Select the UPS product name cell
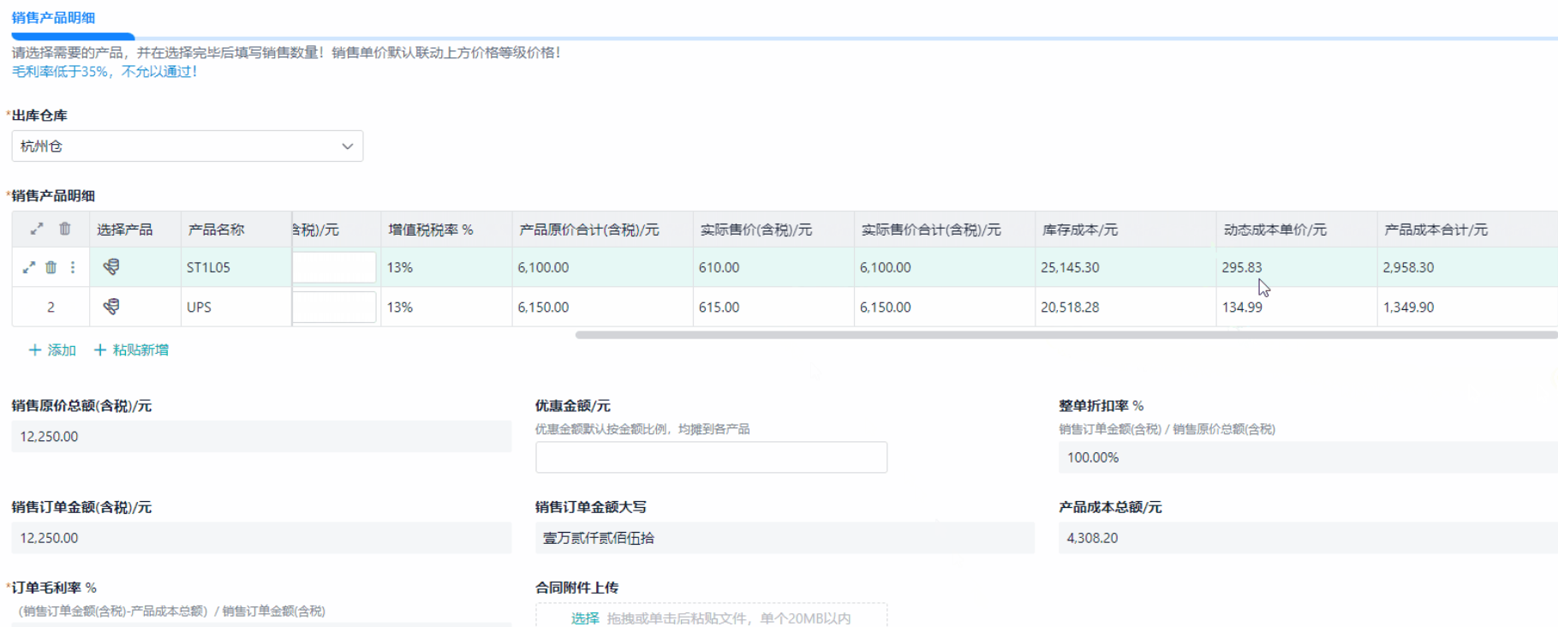Screen dimensions: 1558x627 [236, 307]
